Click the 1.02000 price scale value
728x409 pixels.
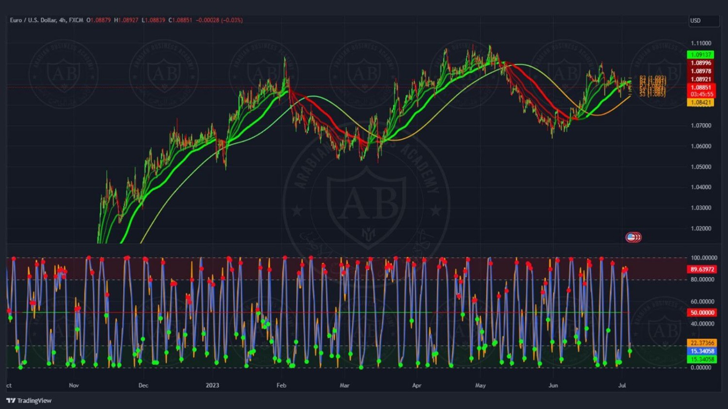coord(701,229)
